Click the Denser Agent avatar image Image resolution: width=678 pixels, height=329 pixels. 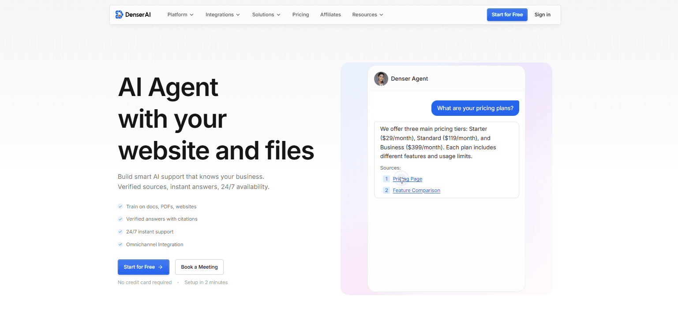(x=381, y=78)
